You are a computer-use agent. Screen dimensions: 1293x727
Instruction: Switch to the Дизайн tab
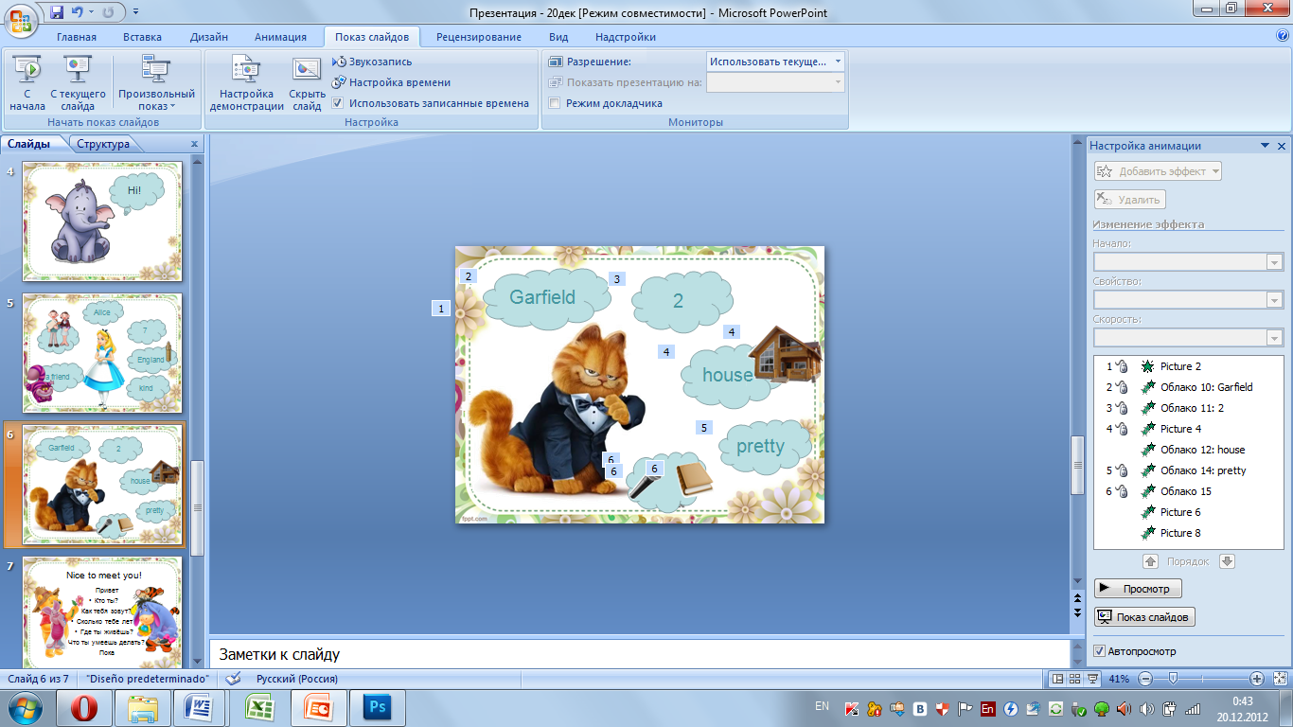click(208, 37)
